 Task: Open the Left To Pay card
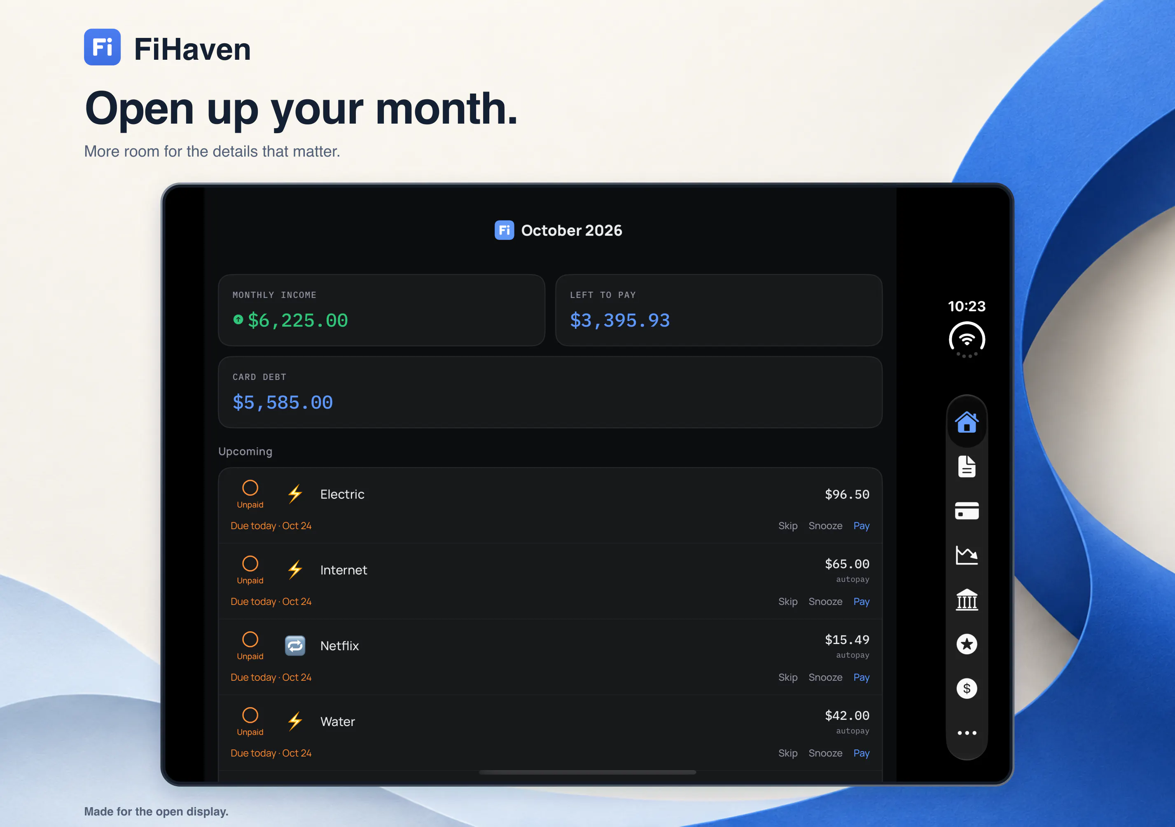719,310
